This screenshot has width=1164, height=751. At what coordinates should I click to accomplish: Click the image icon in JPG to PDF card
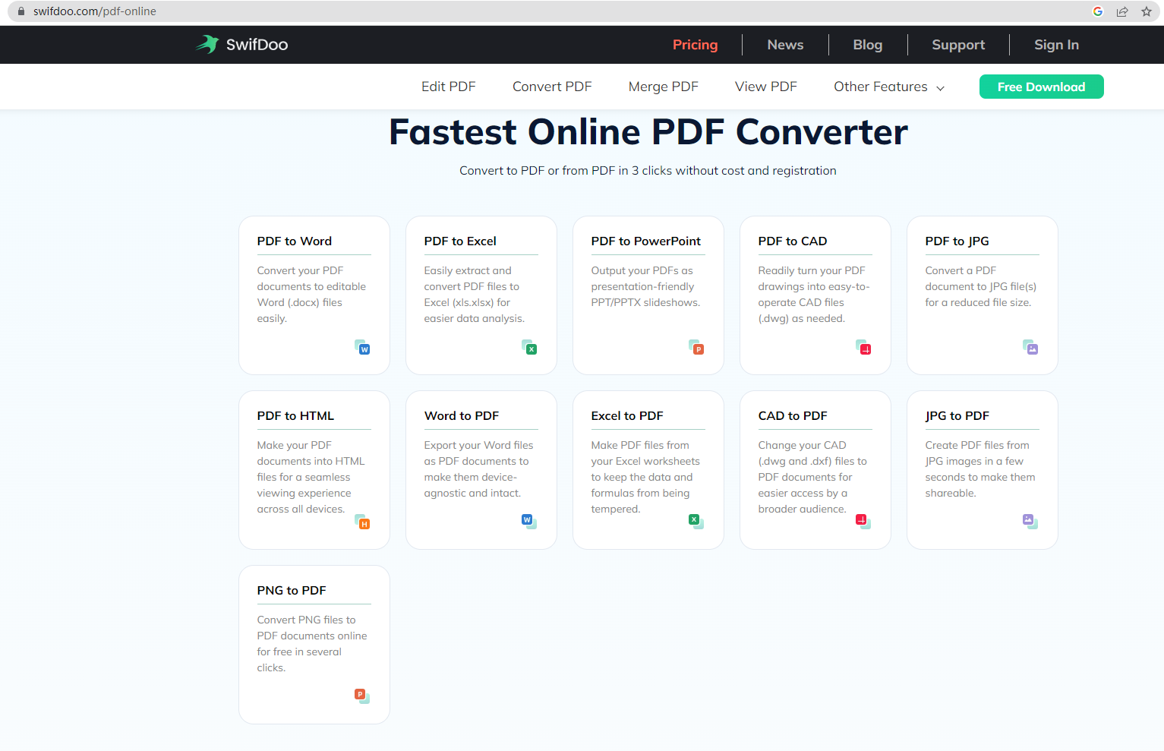(x=1030, y=522)
